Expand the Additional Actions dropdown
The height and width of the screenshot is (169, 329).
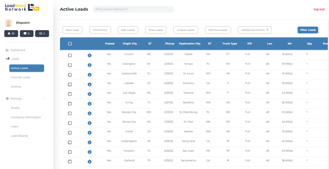255,30
